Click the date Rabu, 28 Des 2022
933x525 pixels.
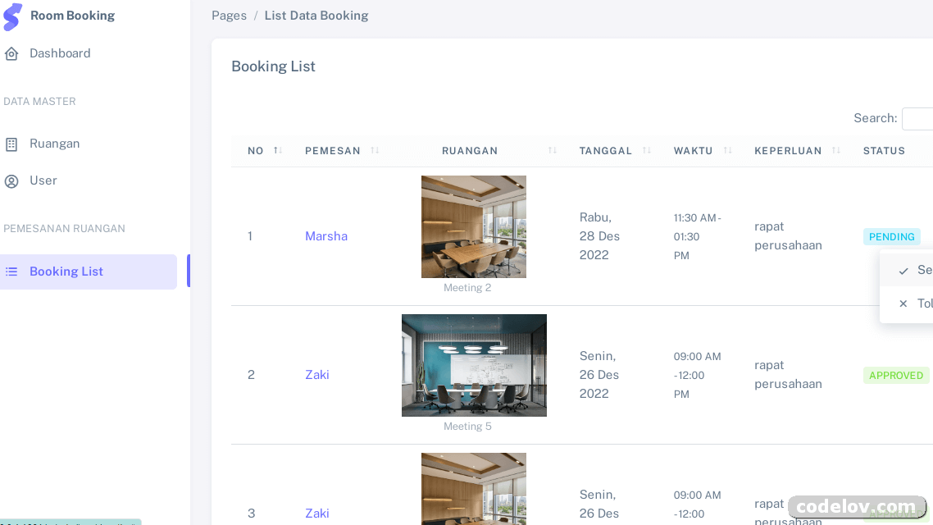[600, 236]
